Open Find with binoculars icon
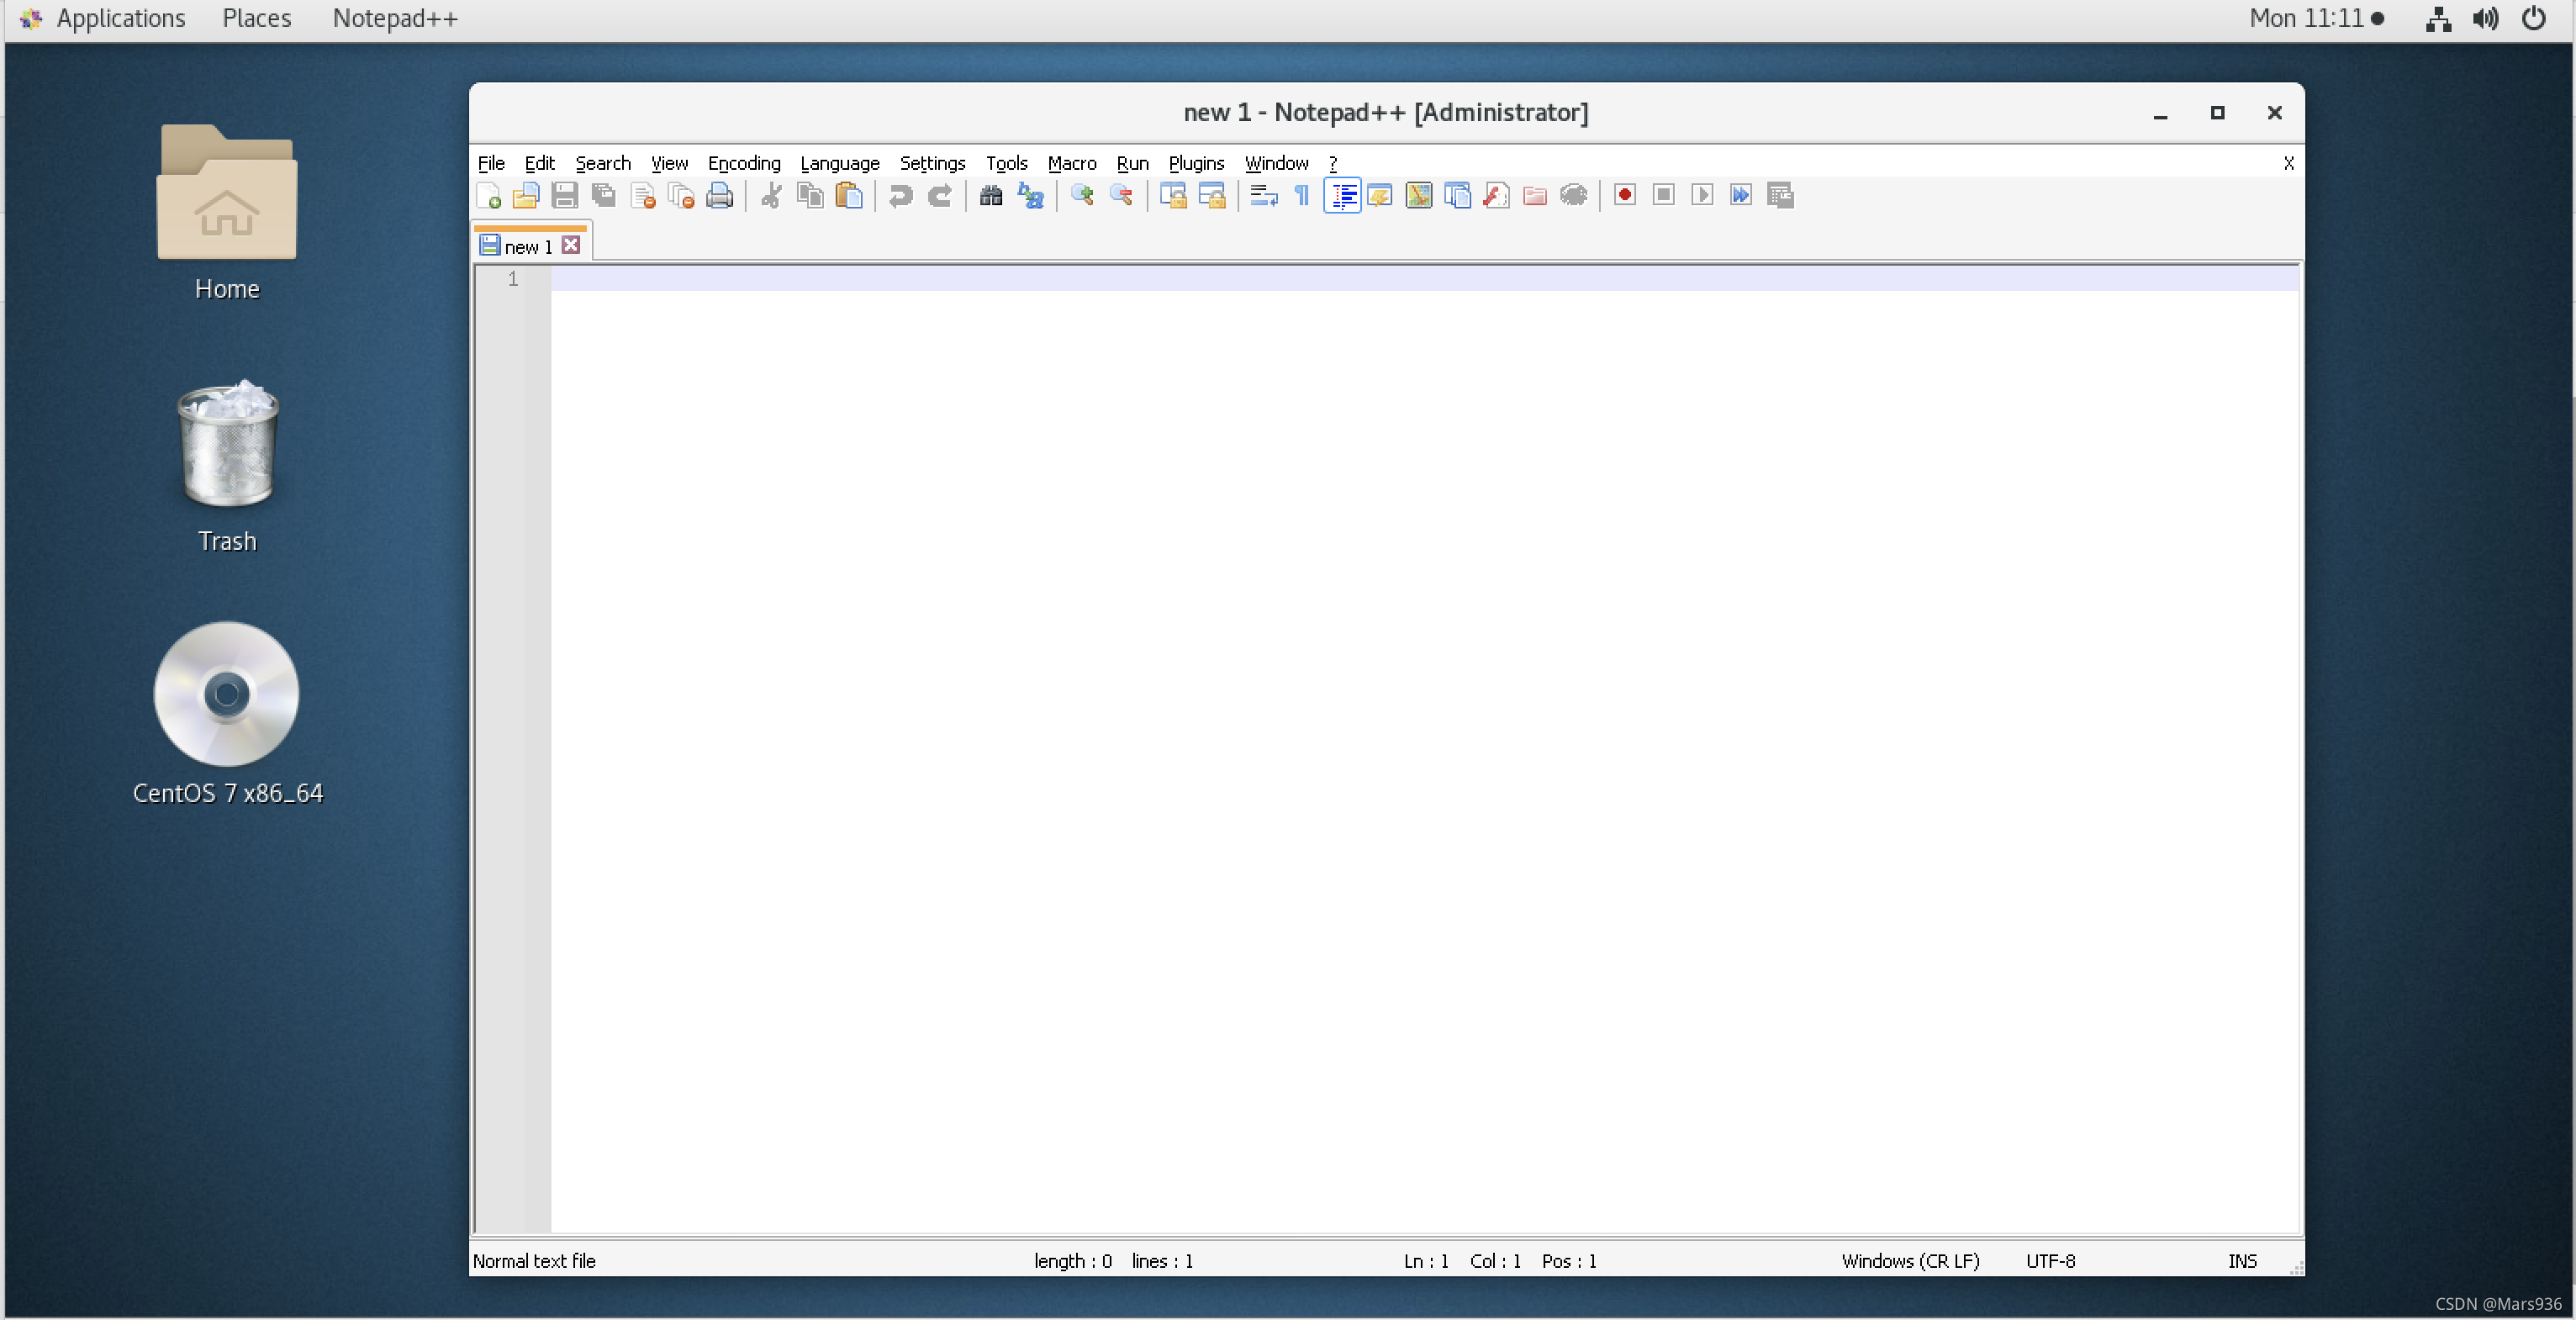 pos(991,196)
